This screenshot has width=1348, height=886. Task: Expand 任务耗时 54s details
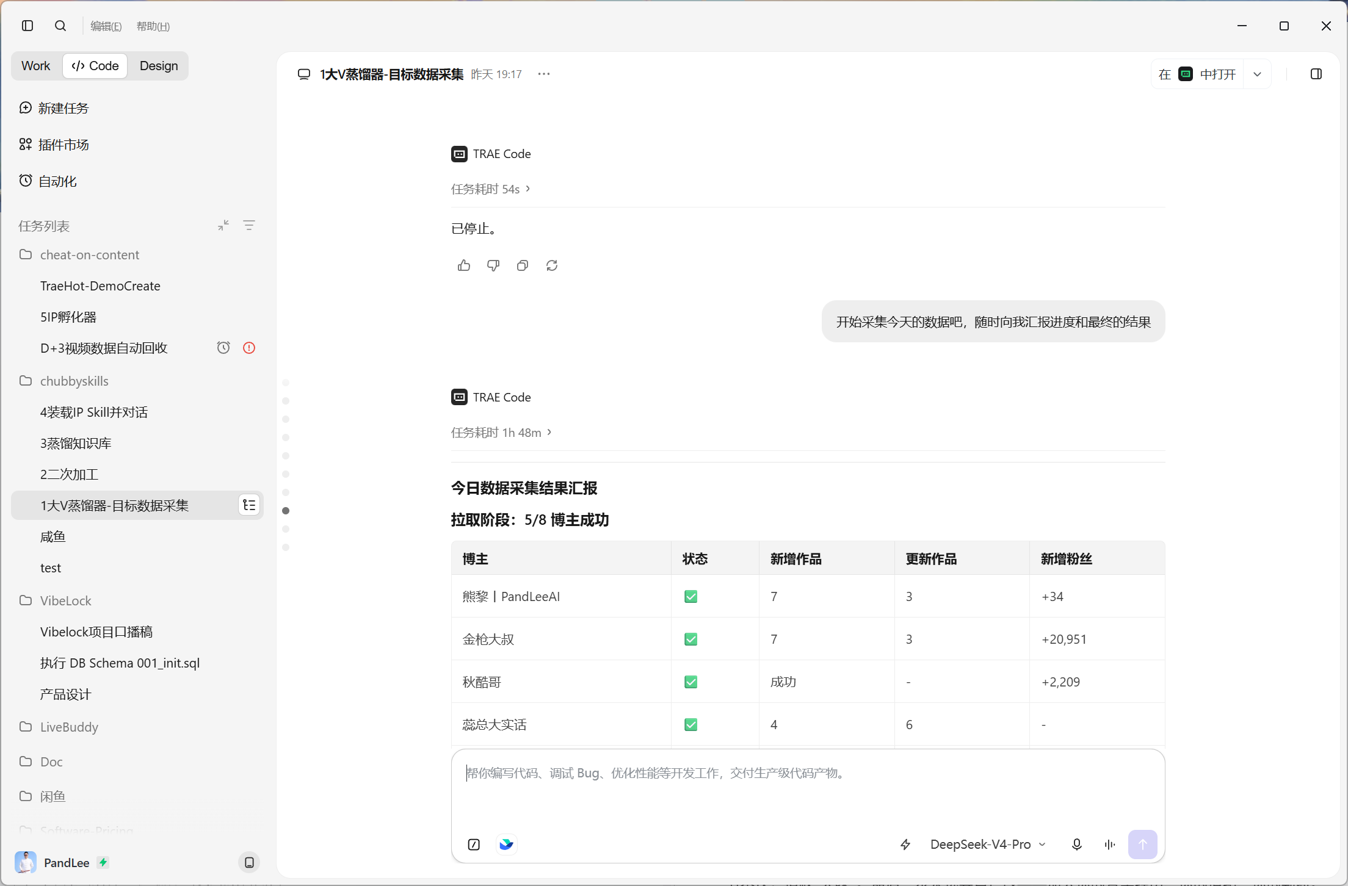491,189
